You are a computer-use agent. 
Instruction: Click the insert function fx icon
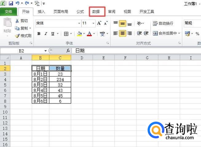point(68,51)
